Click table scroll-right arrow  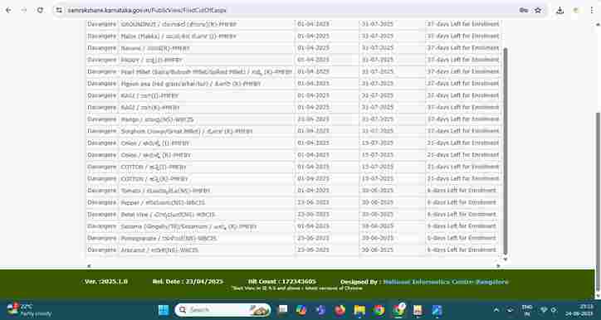(499, 265)
